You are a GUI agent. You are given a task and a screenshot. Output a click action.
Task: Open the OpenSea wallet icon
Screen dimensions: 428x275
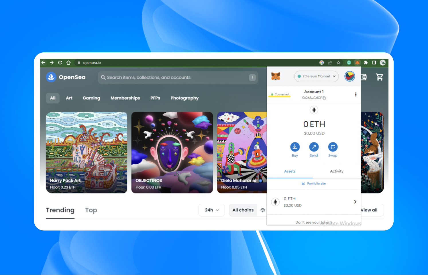pyautogui.click(x=364, y=77)
